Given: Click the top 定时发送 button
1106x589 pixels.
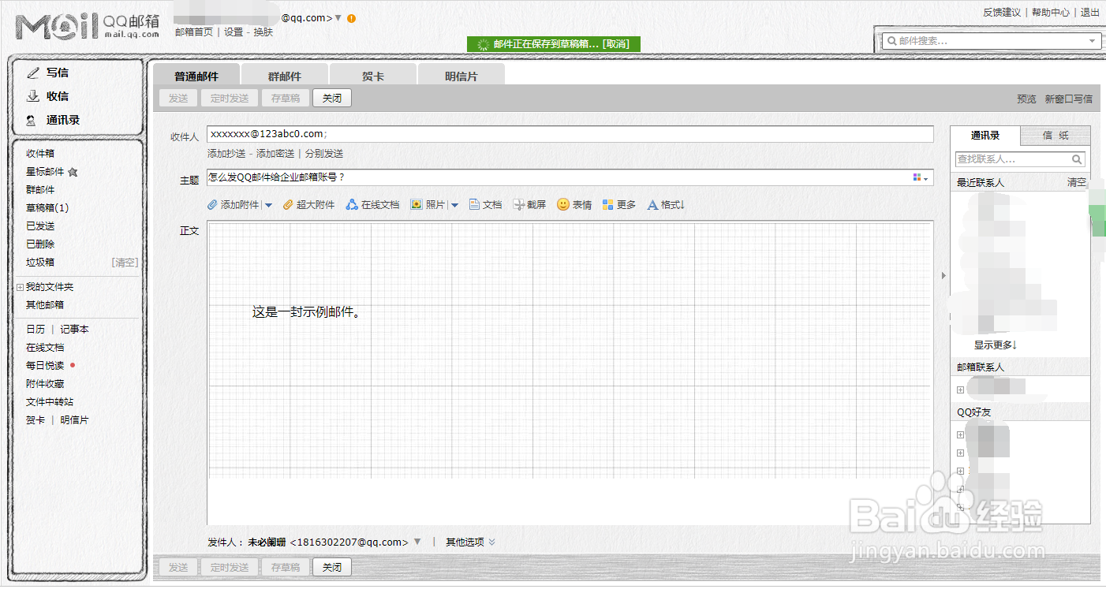Looking at the screenshot, I should coord(230,98).
